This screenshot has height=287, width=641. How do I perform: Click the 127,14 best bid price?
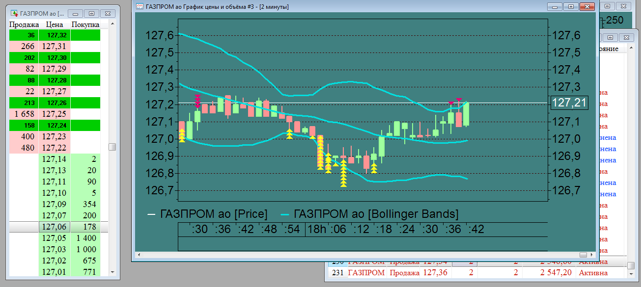(x=55, y=159)
